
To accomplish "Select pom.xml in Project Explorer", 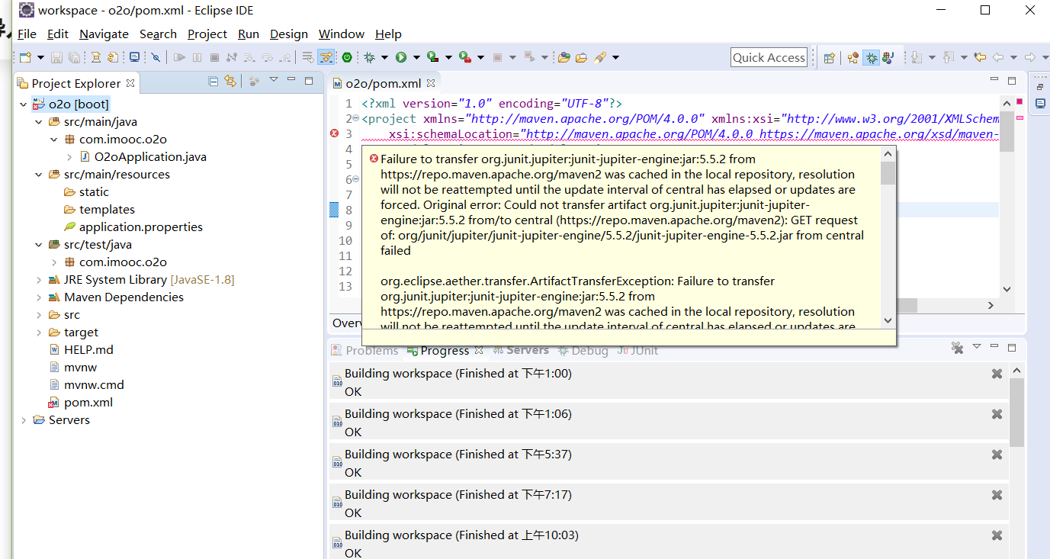I will click(x=80, y=403).
